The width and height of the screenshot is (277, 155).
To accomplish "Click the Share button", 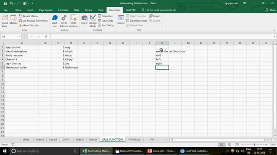I will click(x=271, y=10).
